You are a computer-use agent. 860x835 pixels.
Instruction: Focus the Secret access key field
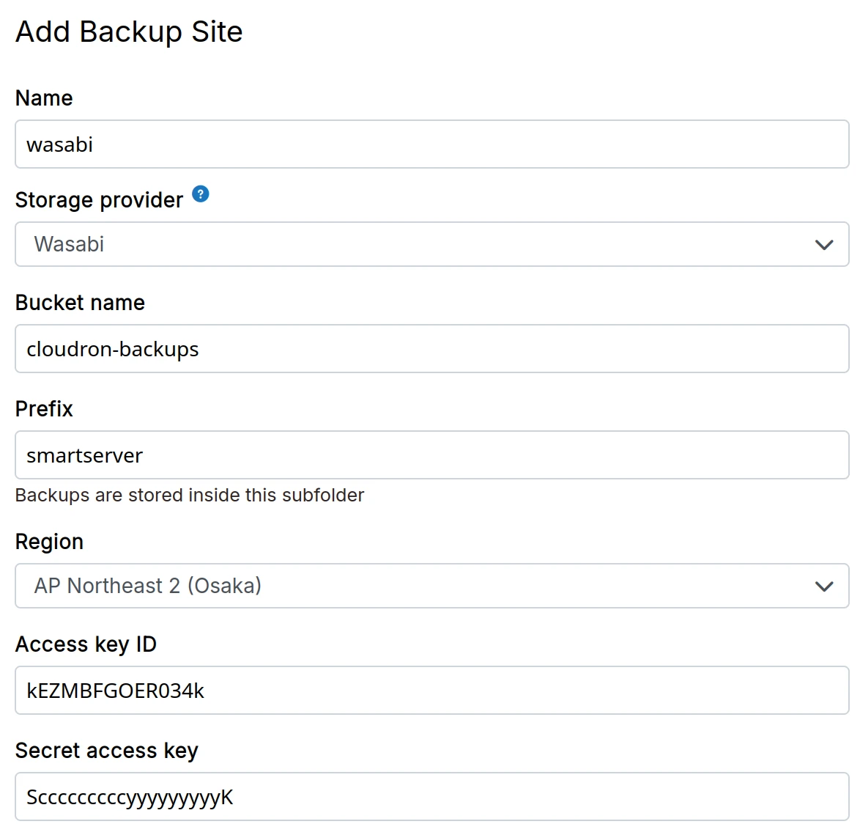coord(431,797)
